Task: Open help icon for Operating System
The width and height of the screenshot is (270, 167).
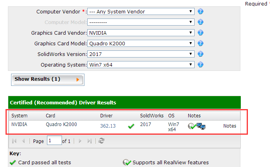Action: (x=201, y=65)
